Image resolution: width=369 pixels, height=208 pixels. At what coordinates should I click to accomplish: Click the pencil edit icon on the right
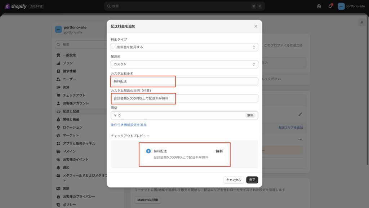(300, 114)
